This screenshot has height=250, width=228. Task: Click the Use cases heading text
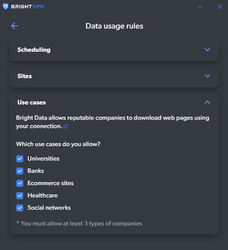click(x=31, y=102)
